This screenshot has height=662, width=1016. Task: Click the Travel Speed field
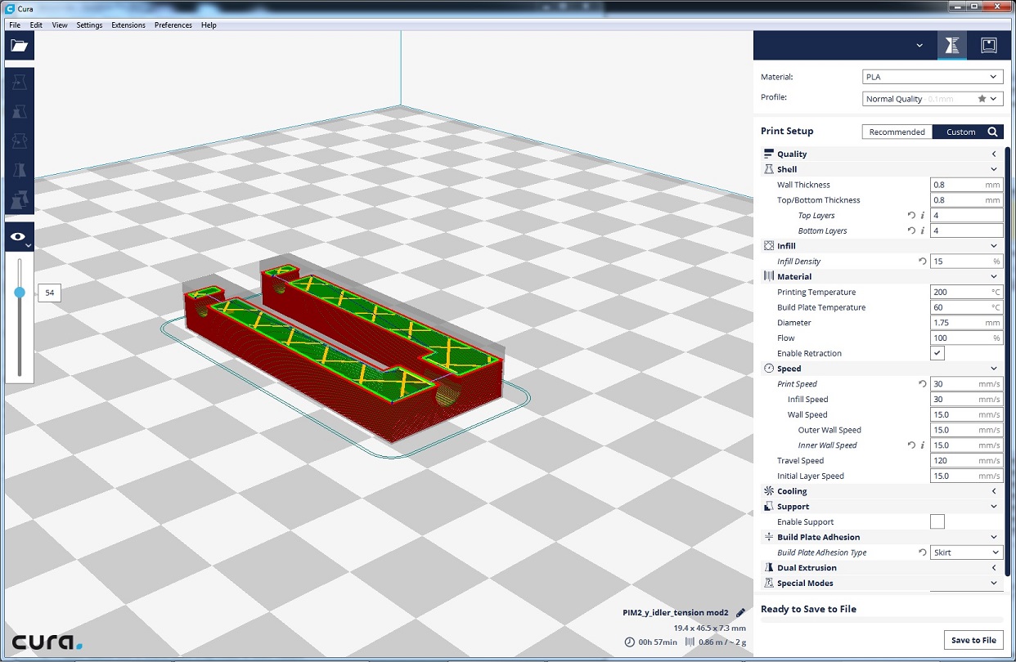[966, 461]
